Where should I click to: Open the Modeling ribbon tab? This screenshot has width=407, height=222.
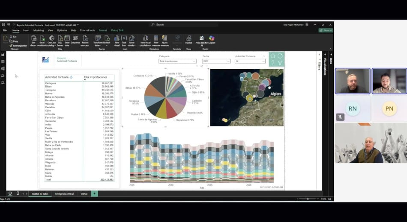[x=39, y=30]
